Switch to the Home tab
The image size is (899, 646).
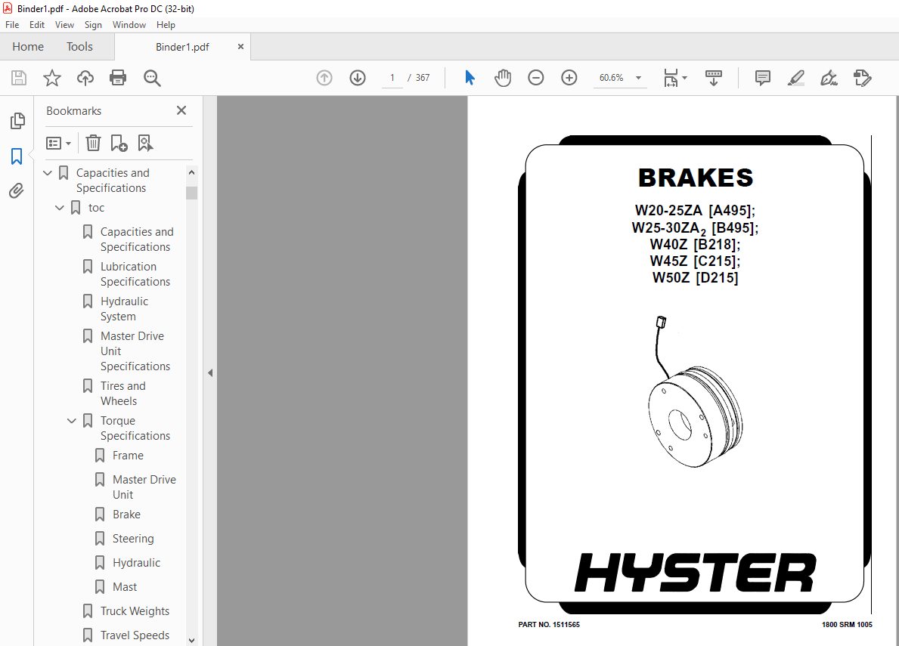tap(28, 46)
